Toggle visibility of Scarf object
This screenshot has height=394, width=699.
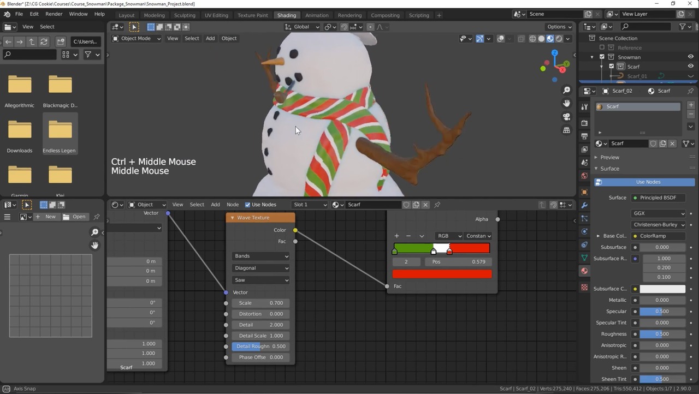click(x=690, y=67)
